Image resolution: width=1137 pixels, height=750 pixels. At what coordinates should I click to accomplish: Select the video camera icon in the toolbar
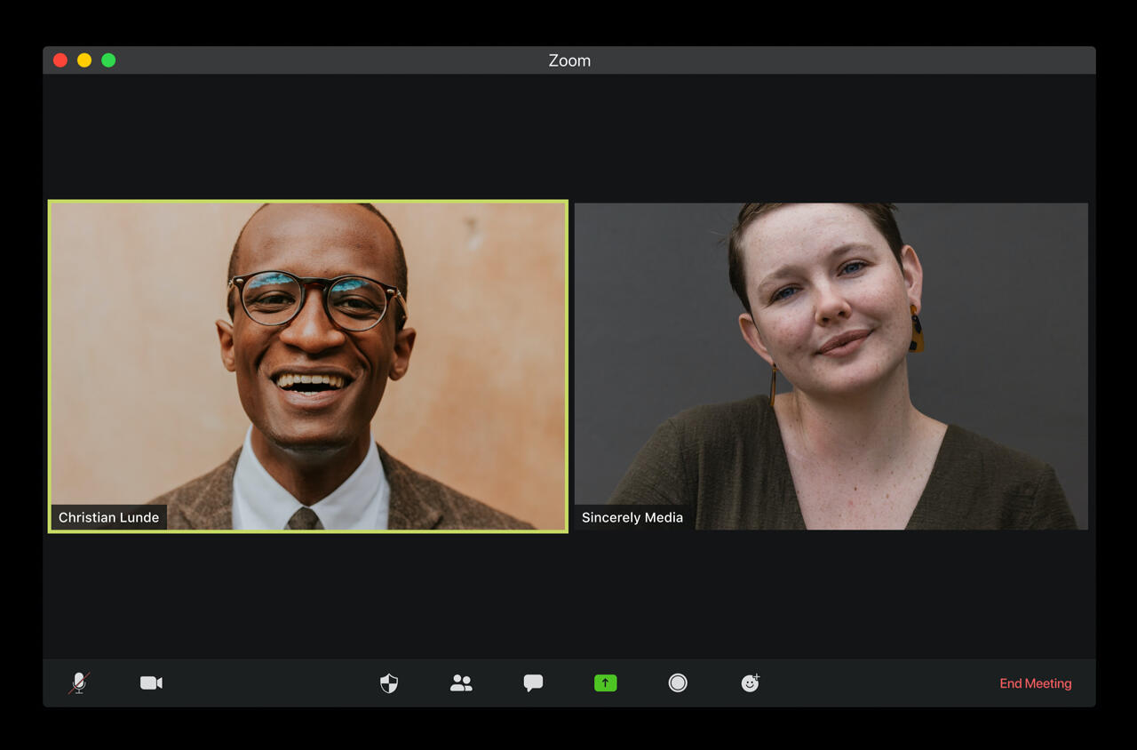[150, 682]
